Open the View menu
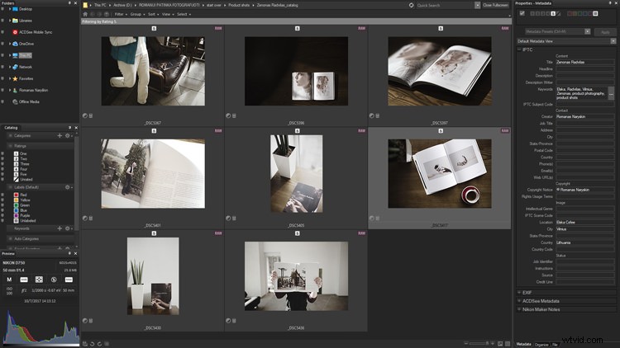This screenshot has width=620, height=348. (x=168, y=14)
